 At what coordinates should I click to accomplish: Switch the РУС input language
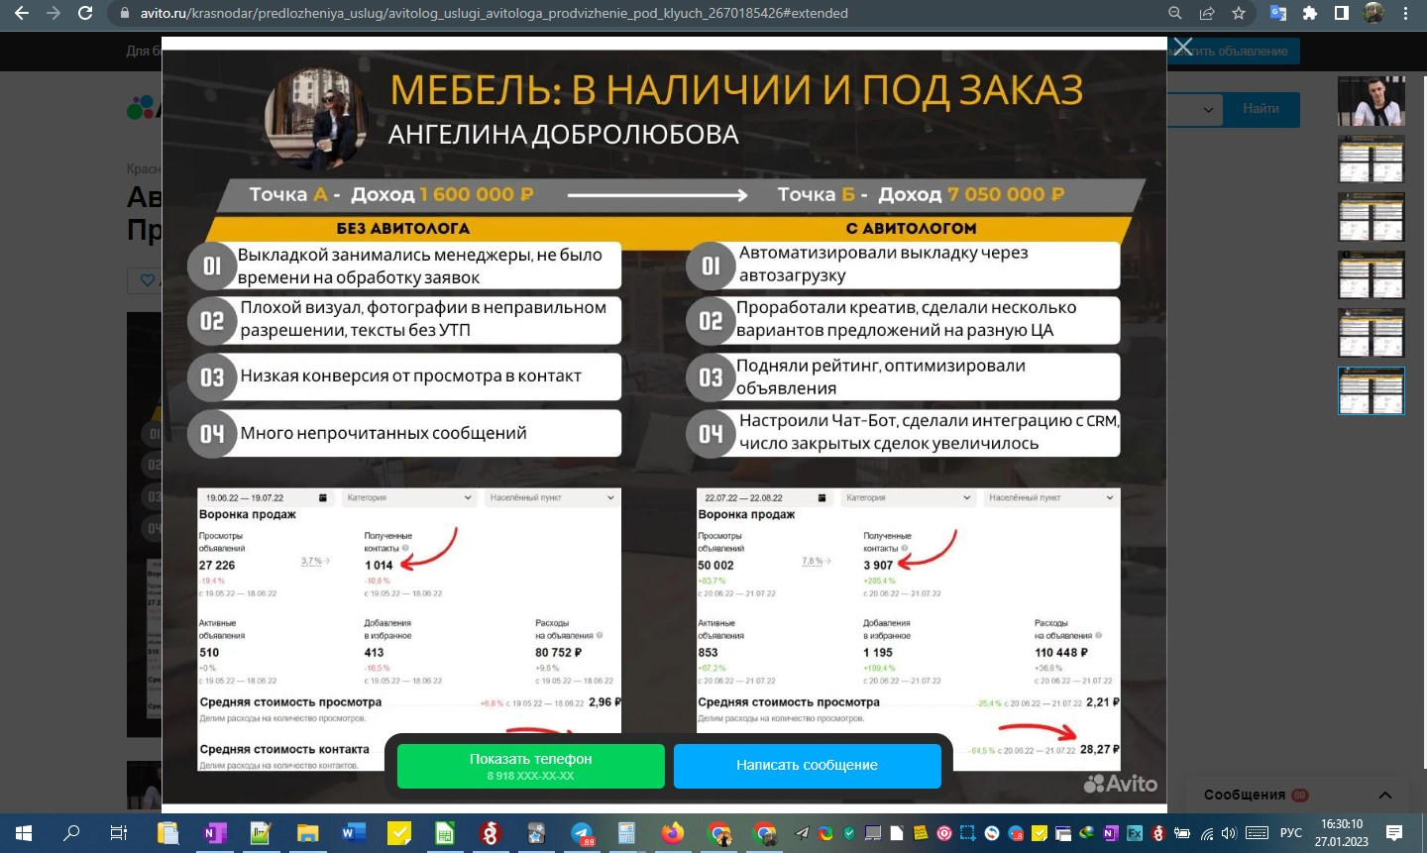point(1291,833)
